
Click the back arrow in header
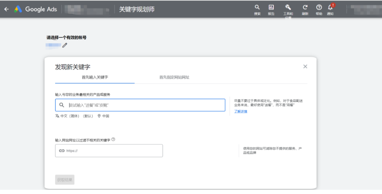[x=6, y=9]
